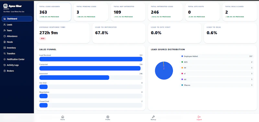Click the Lead to Site Visit card
Screen dimensions: 259x122
coord(175,33)
